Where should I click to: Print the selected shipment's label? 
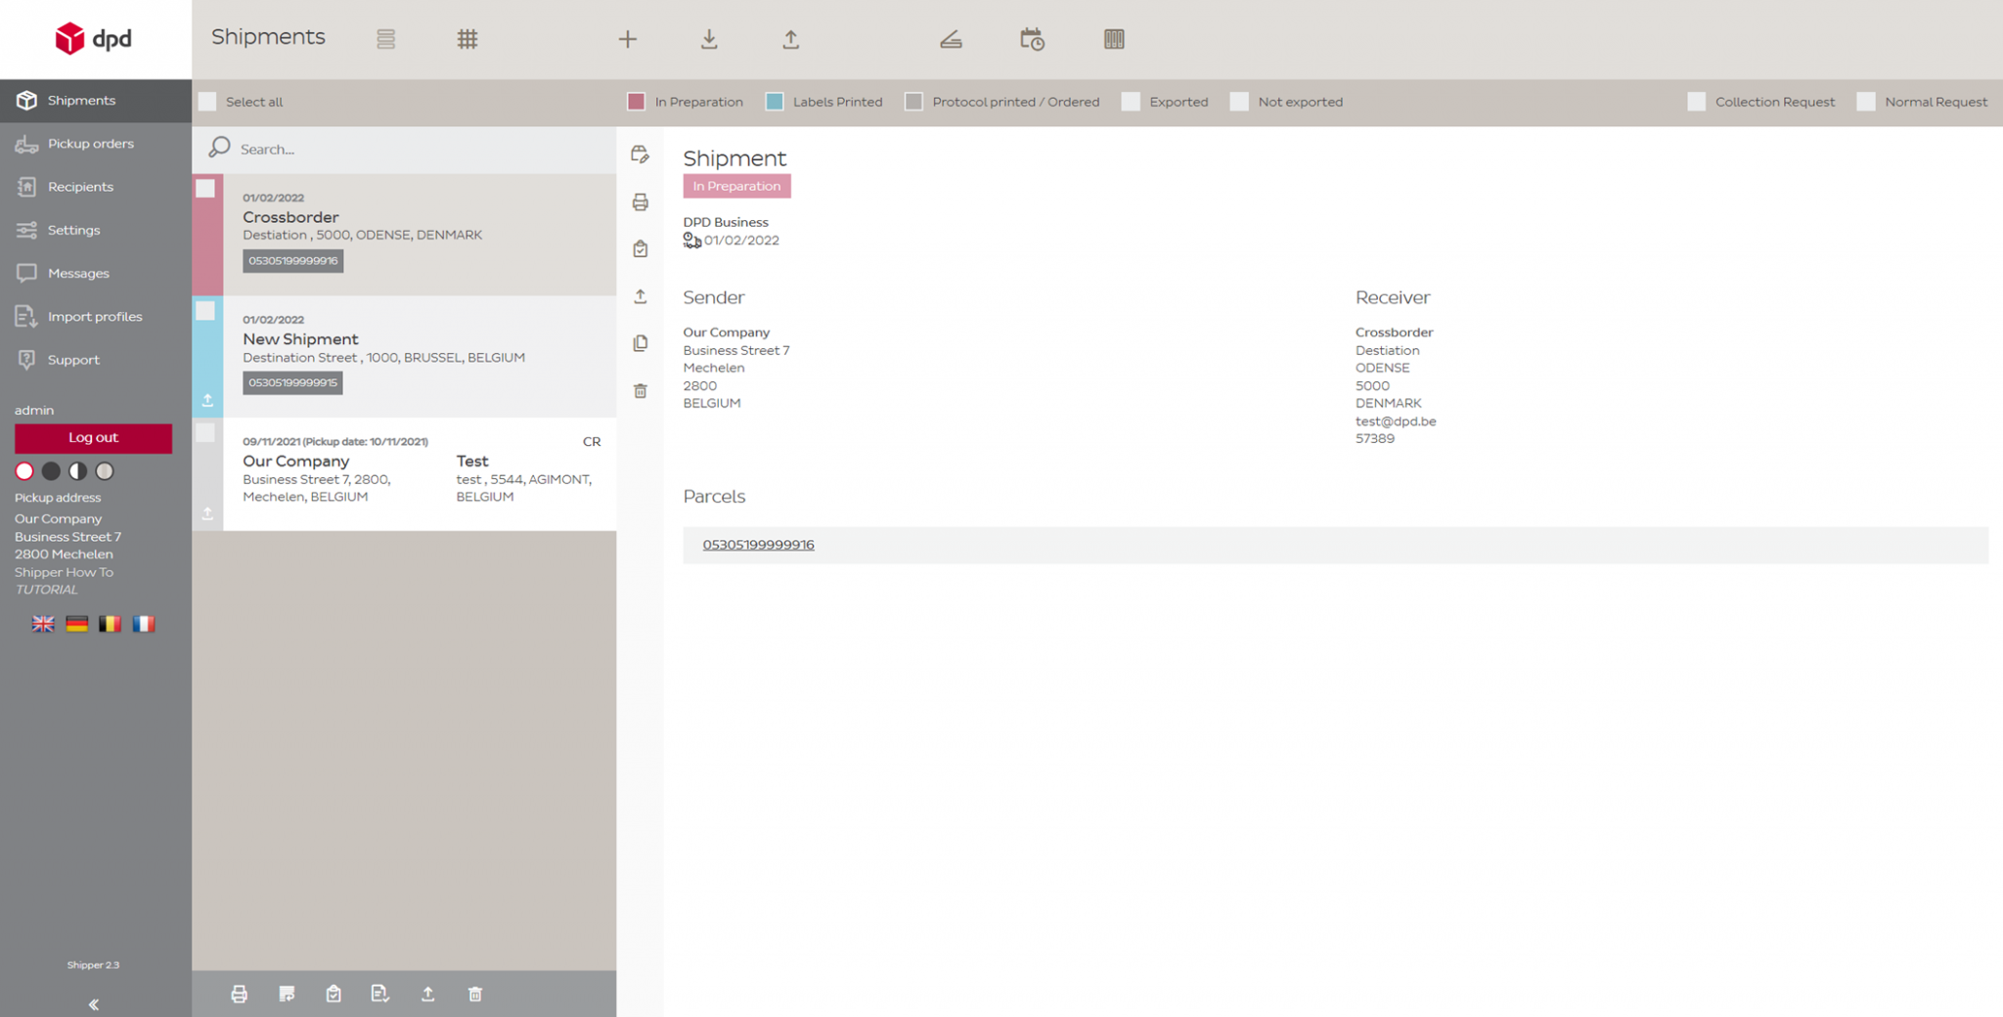[x=641, y=202]
